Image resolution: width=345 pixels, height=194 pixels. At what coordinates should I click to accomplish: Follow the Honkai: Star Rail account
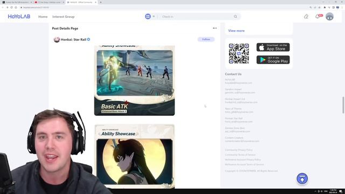(206, 39)
